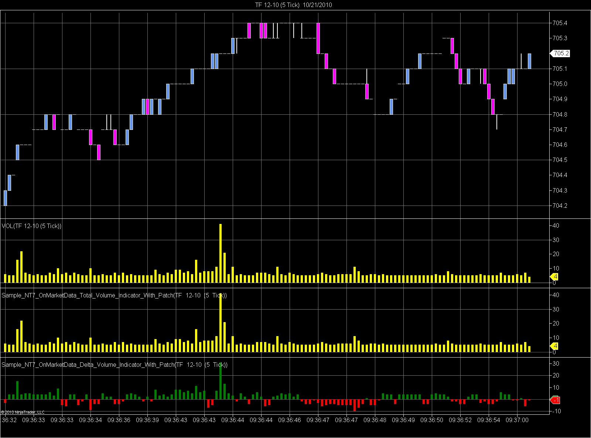591x438 pixels.
Task: Click the 704.8 price axis label
Action: click(x=560, y=114)
